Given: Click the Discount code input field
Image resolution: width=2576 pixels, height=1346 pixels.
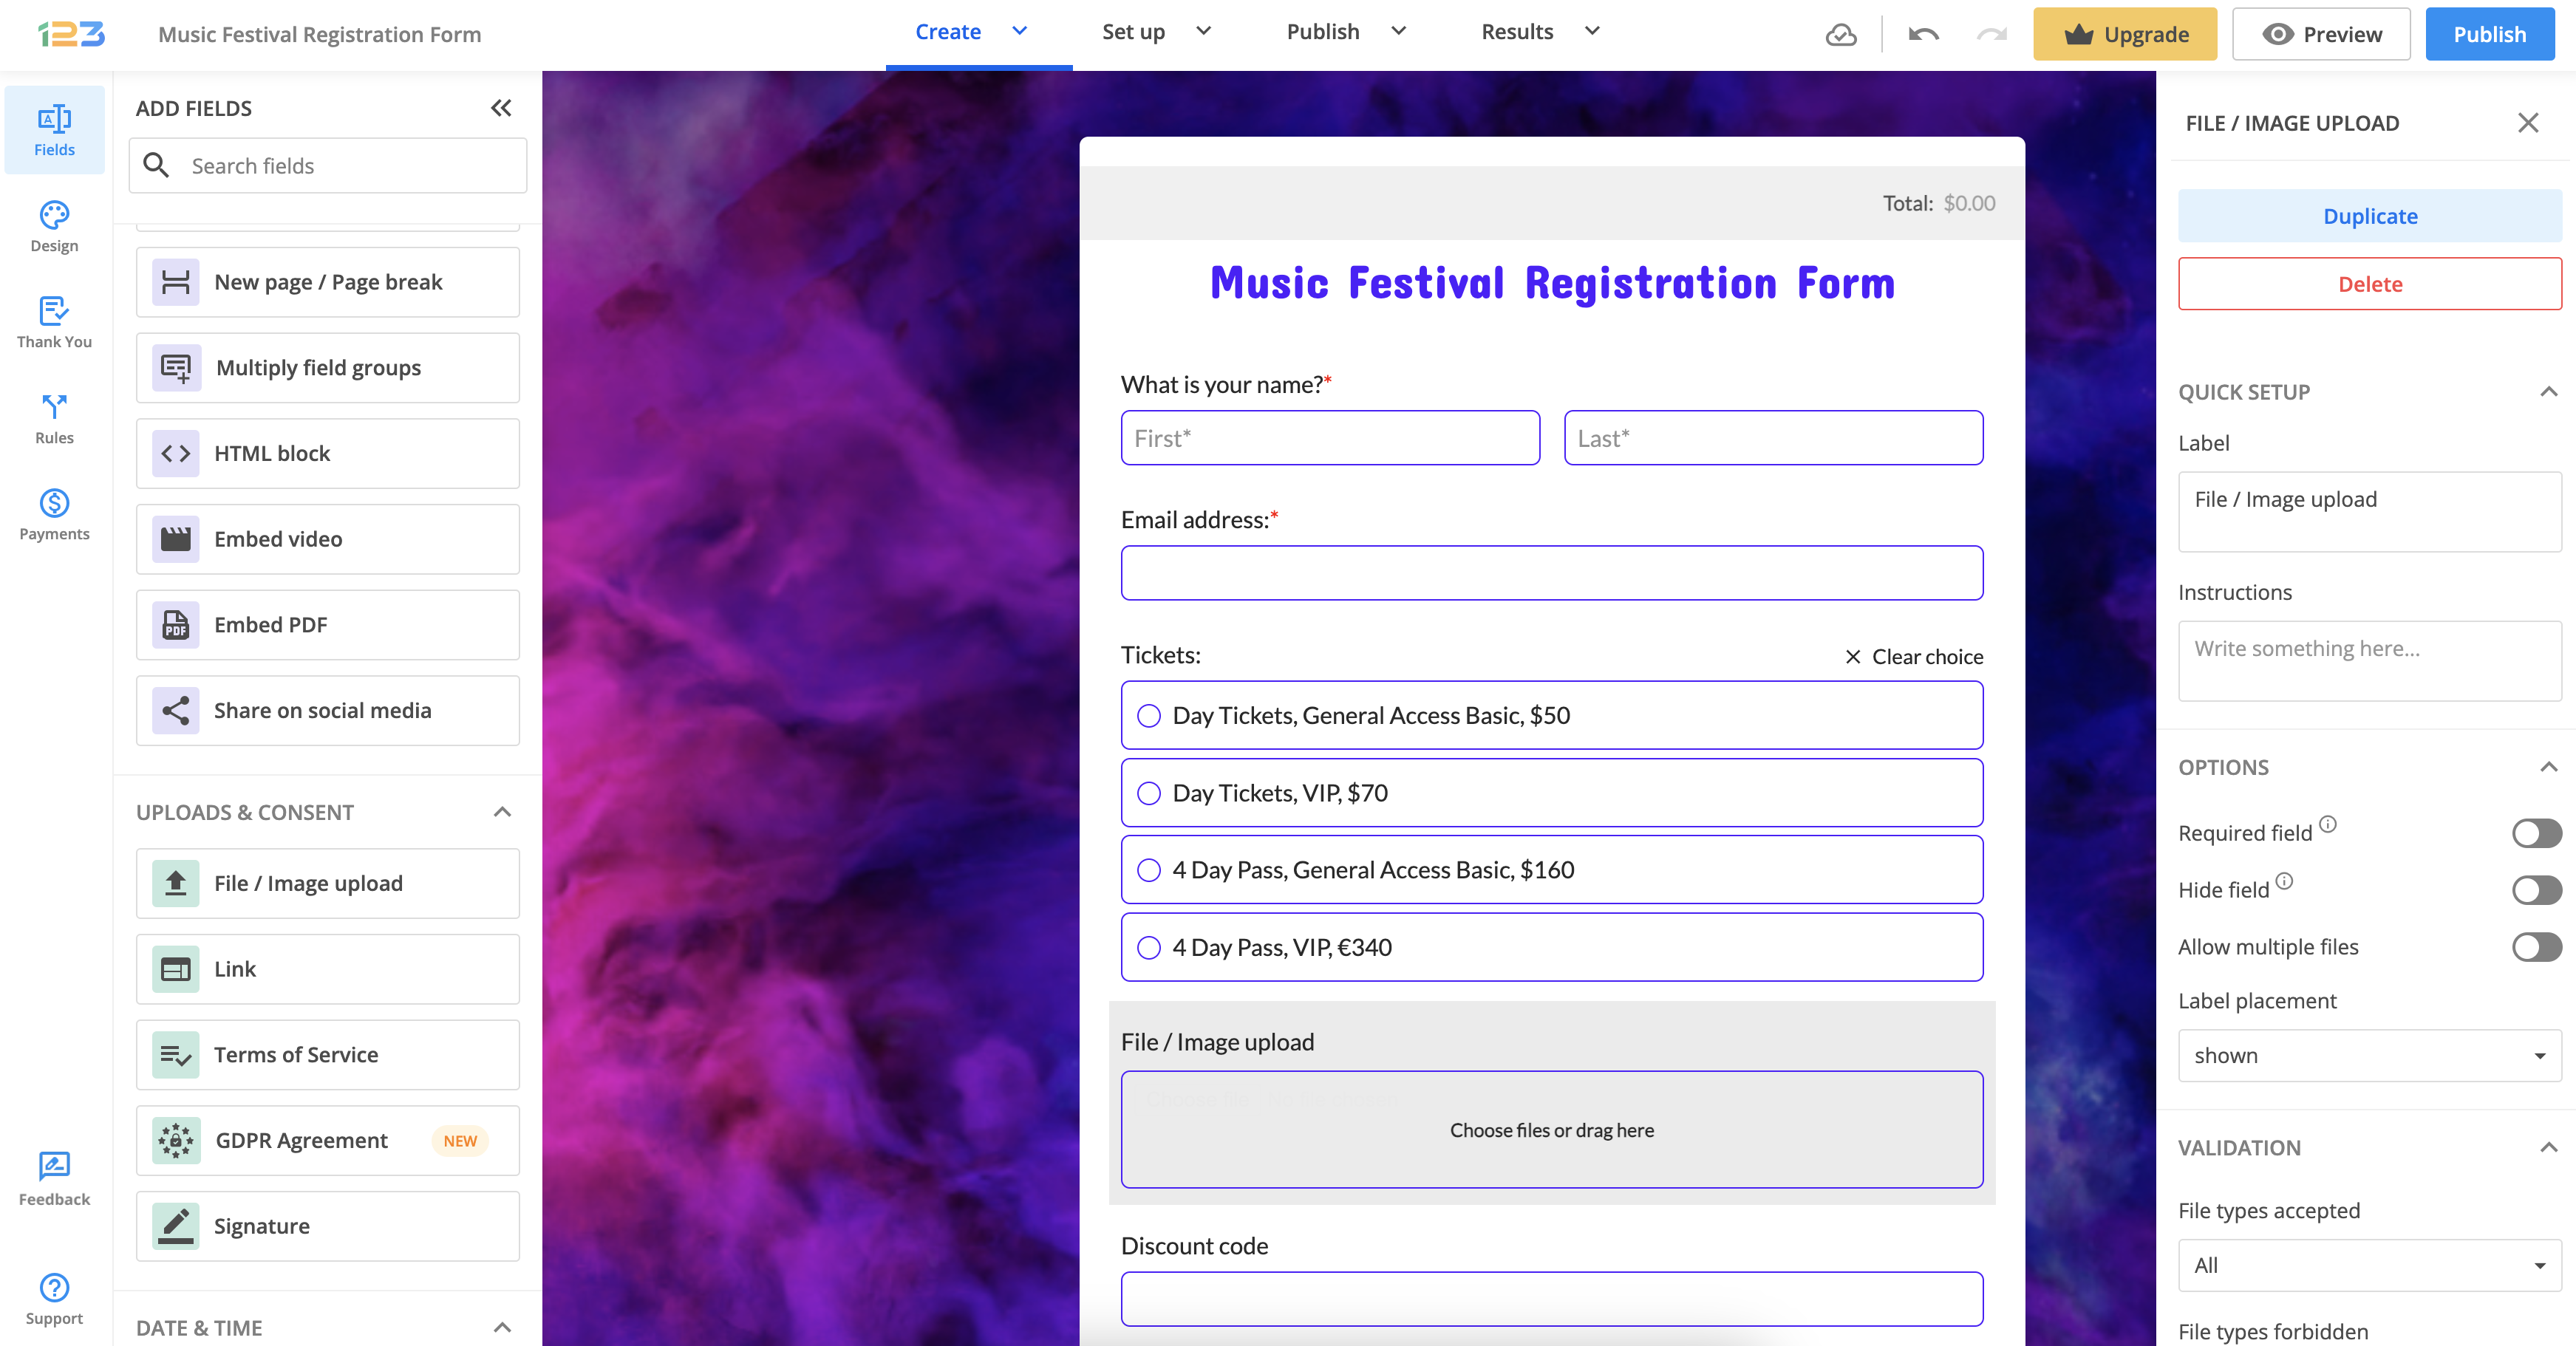Looking at the screenshot, I should [x=1552, y=1297].
